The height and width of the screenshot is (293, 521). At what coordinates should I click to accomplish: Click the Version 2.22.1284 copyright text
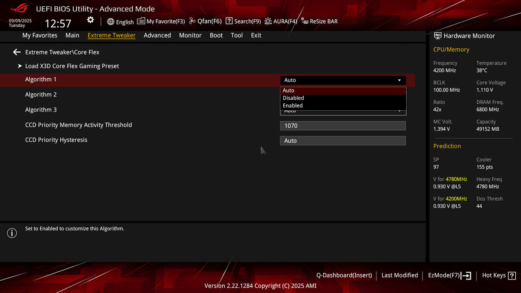[x=260, y=286]
